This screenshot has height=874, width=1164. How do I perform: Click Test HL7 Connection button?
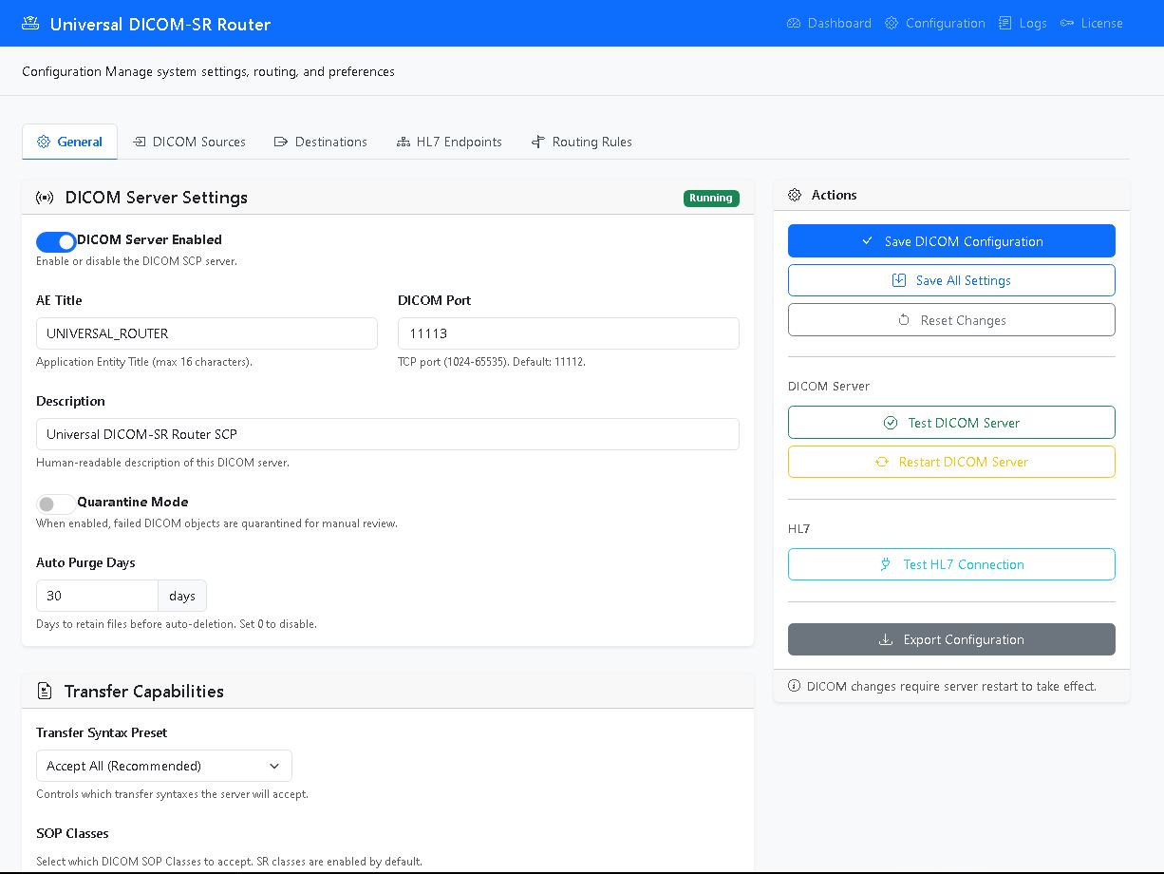tap(951, 564)
